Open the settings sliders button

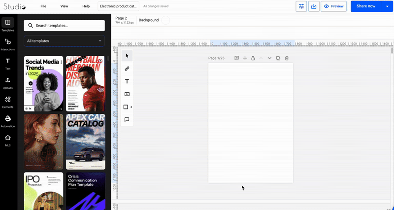click(x=301, y=6)
